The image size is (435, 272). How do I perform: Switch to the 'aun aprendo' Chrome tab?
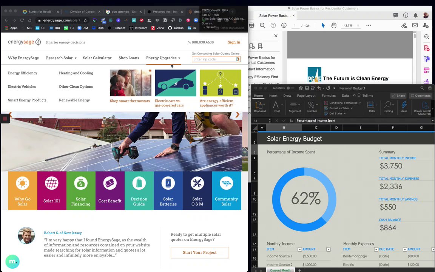tap(124, 12)
